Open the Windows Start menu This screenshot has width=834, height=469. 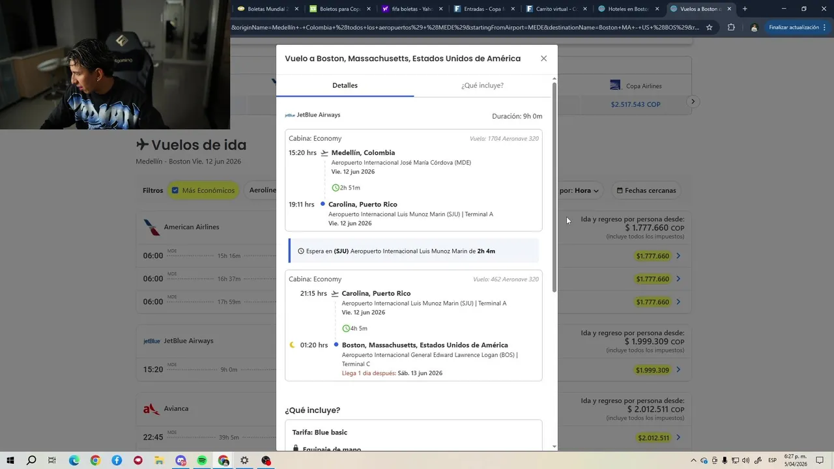tap(10, 461)
